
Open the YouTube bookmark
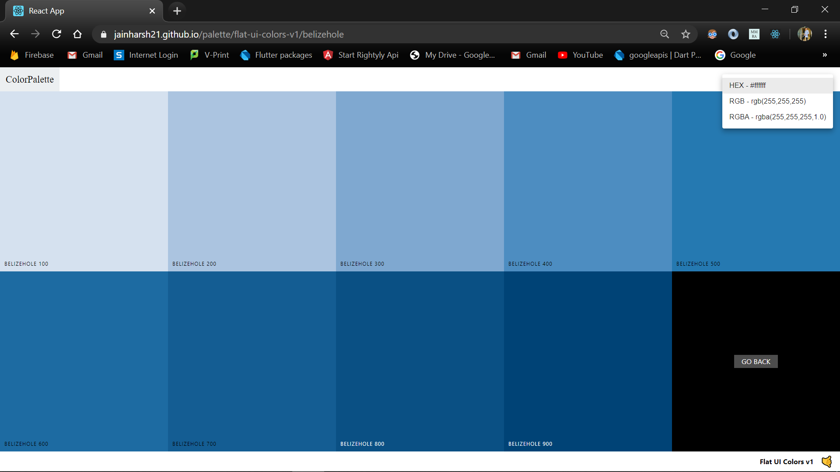pos(581,55)
